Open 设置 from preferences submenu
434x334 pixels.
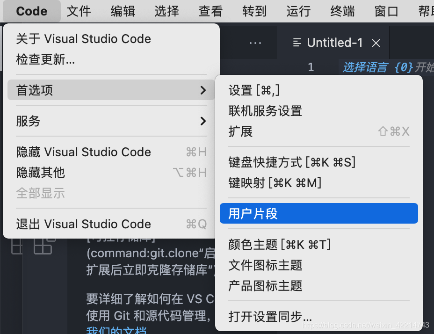pyautogui.click(x=319, y=90)
